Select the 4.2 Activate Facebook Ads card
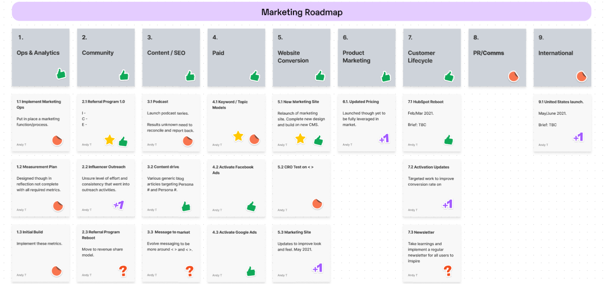 pyautogui.click(x=237, y=188)
